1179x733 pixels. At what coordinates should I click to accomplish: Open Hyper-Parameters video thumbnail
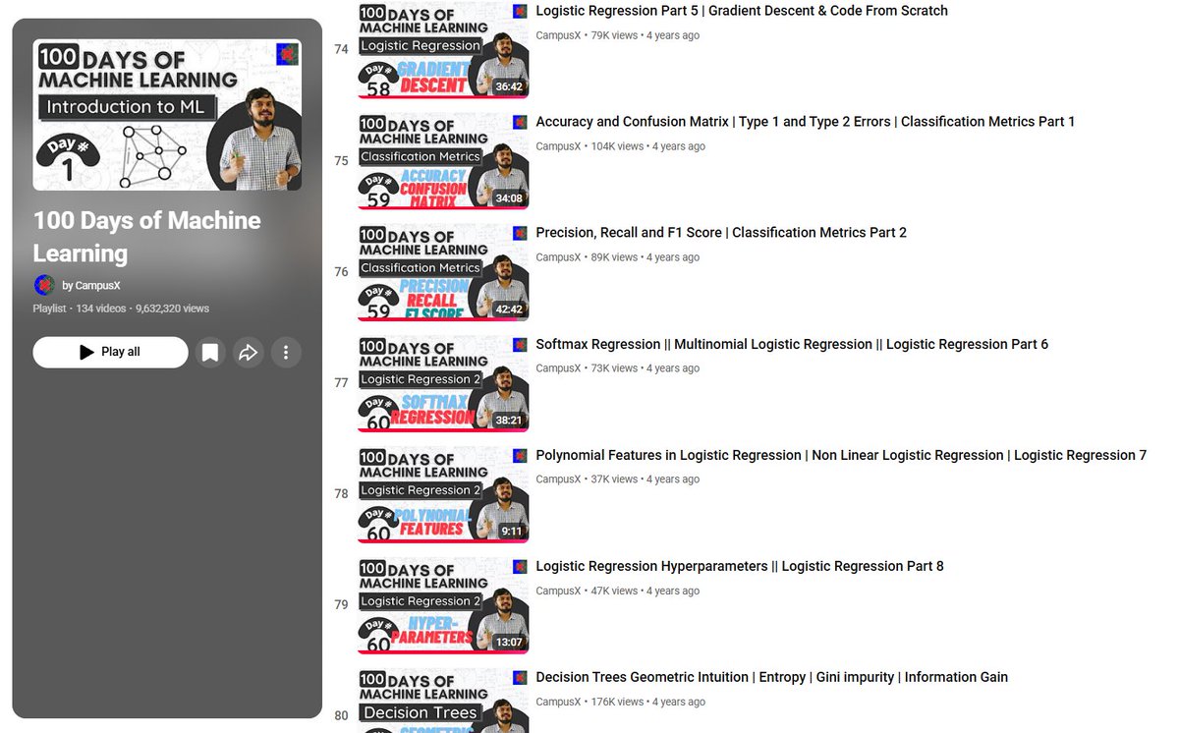443,605
